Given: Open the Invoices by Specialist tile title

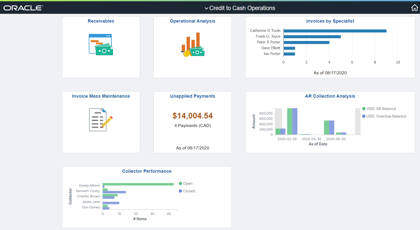Looking at the screenshot, I should tap(330, 21).
